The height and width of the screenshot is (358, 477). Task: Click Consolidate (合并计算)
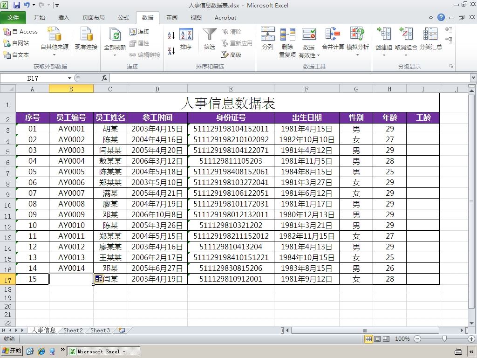[333, 39]
